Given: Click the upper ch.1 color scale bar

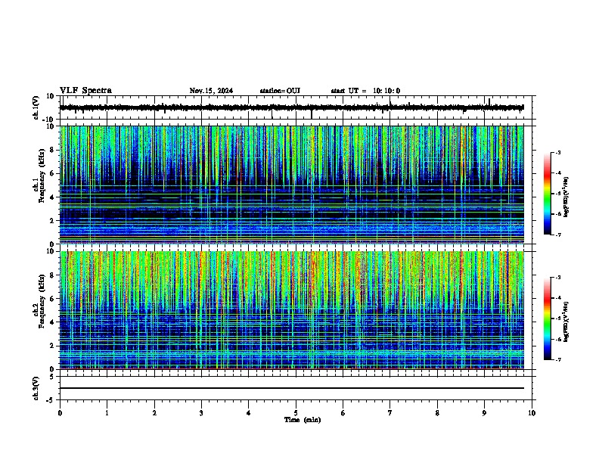Looking at the screenshot, I should 548,194.
